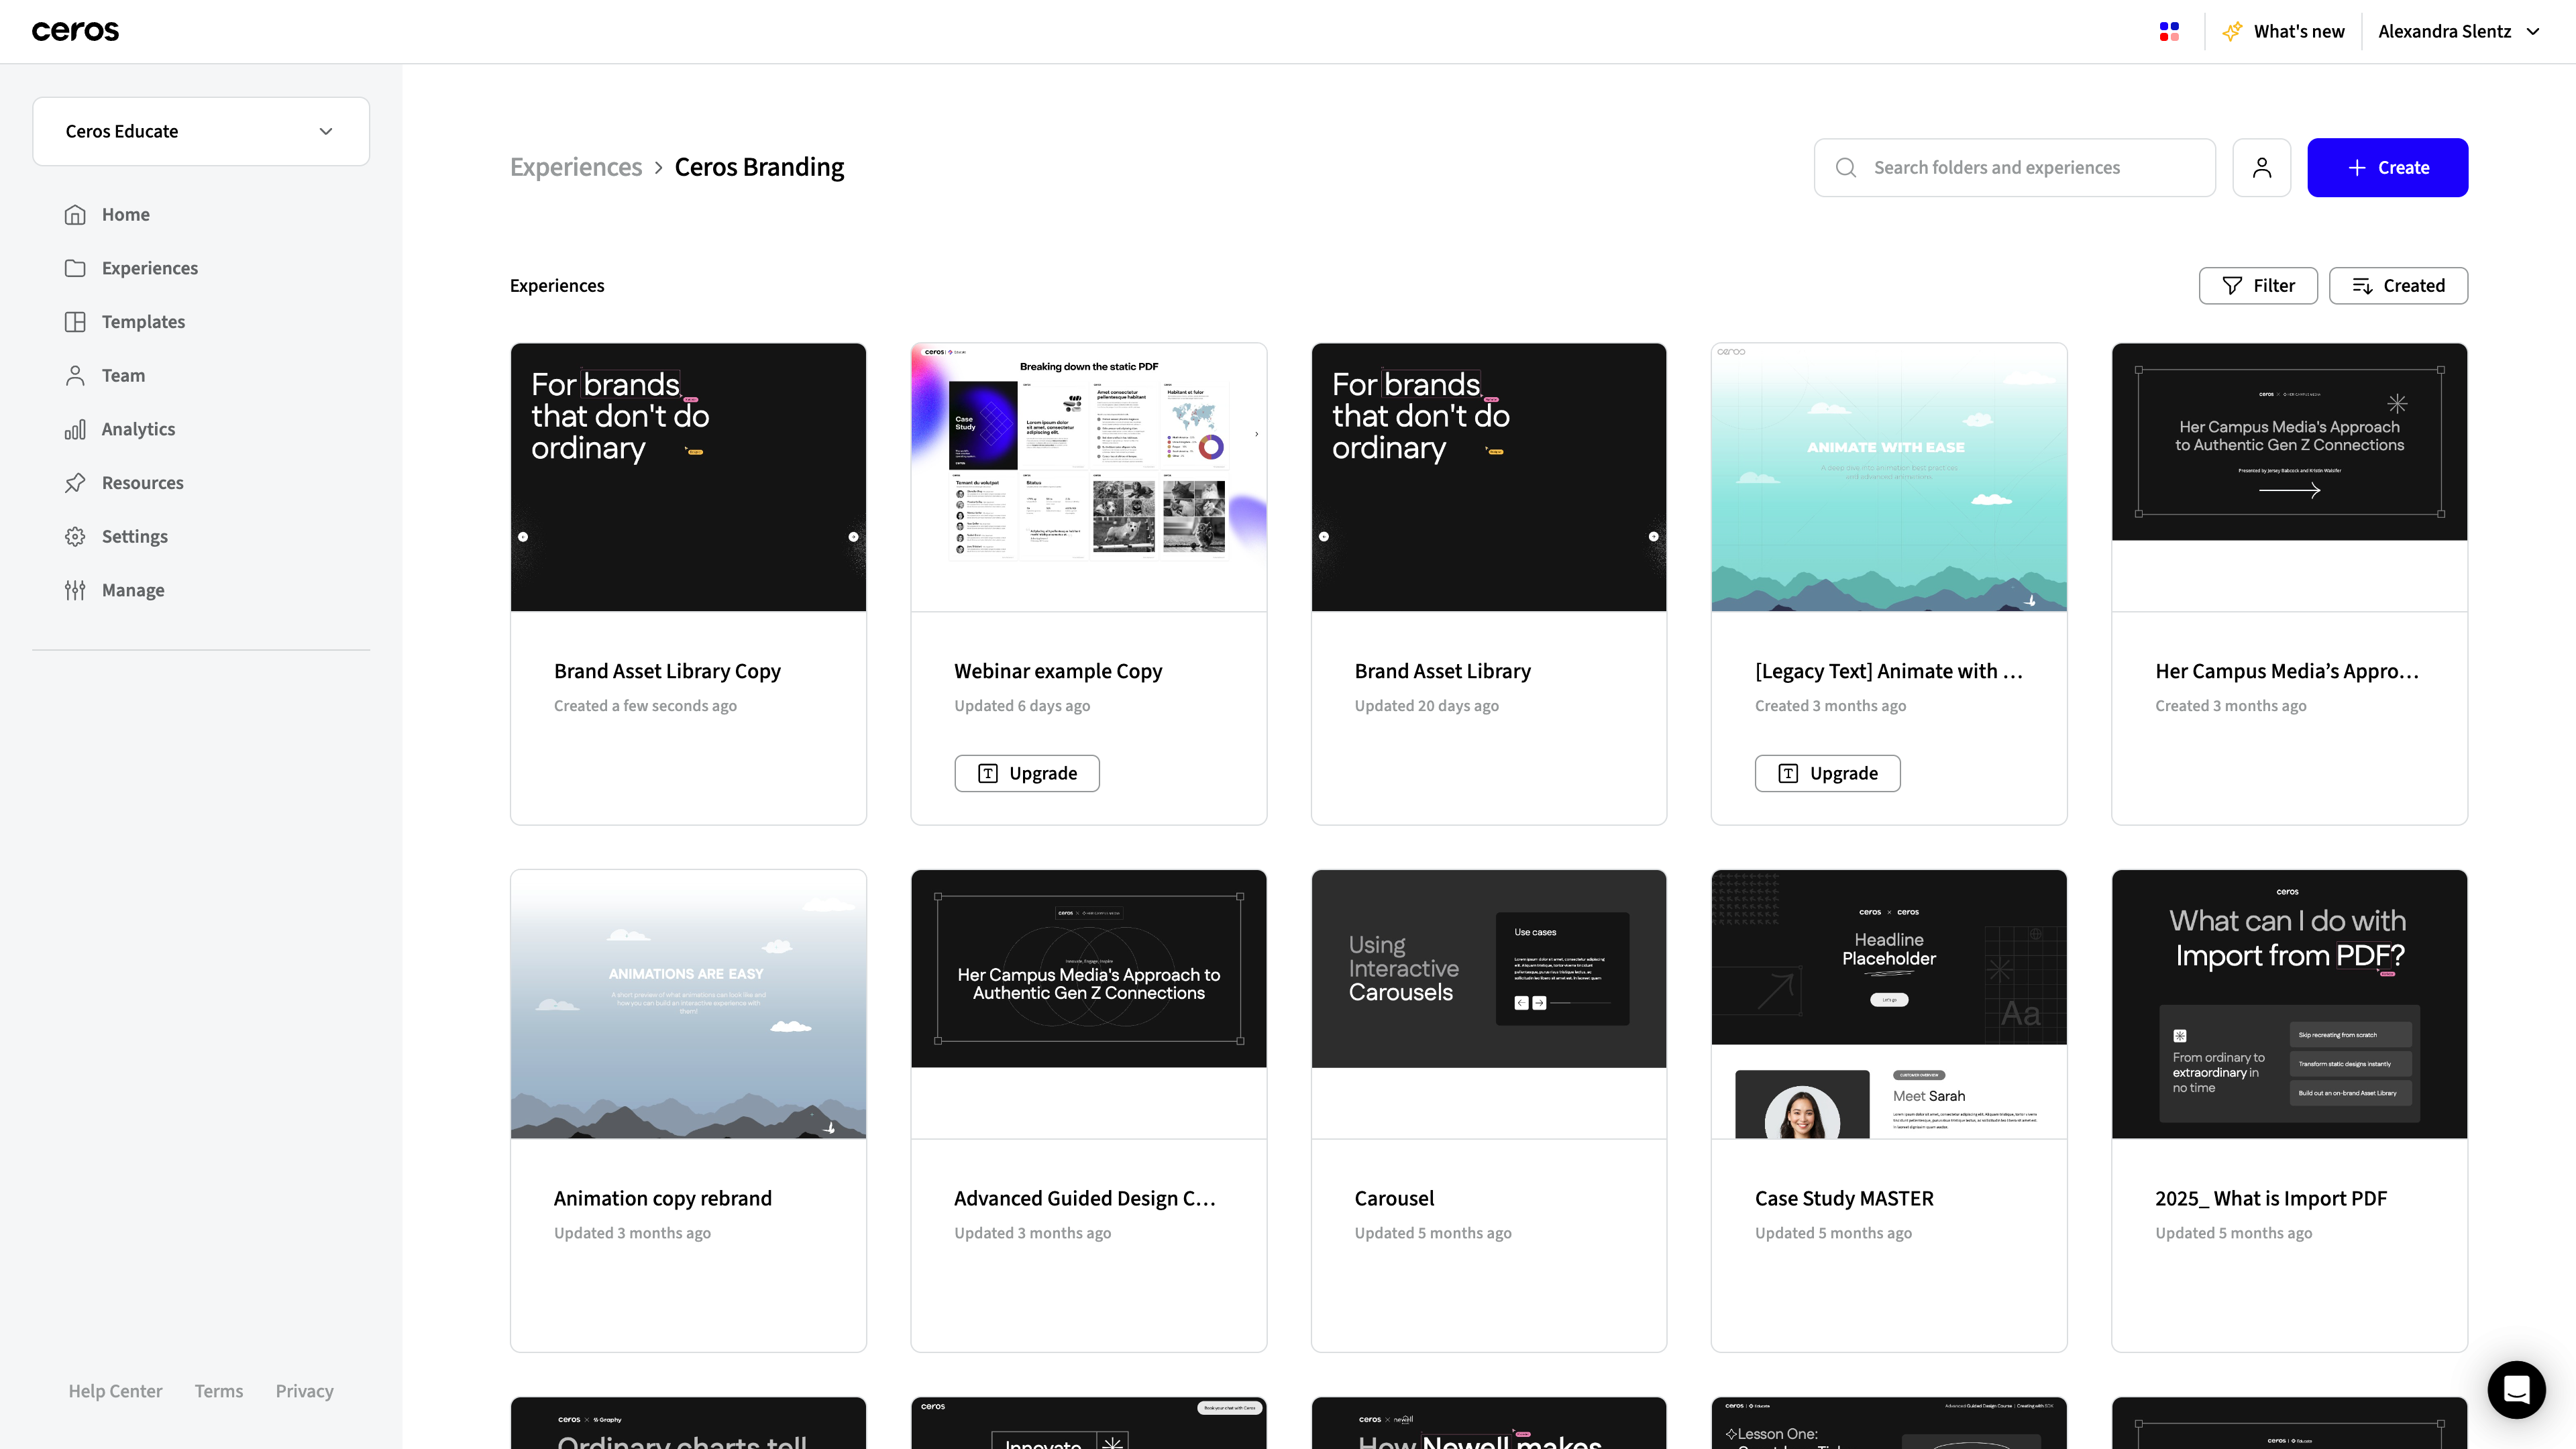Click the Team person icon
Screen dimensions: 2576x1449
click(x=75, y=375)
